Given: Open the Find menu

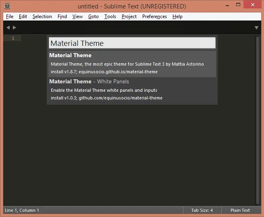Looking at the screenshot, I should [62, 17].
